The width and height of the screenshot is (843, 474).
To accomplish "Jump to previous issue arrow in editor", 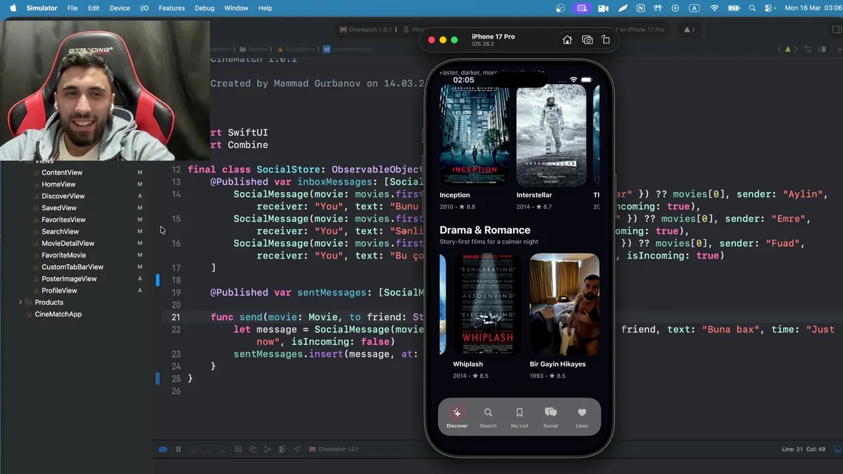I will pyautogui.click(x=780, y=49).
